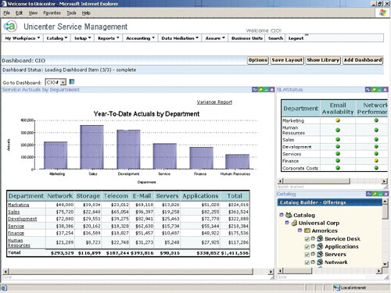Click the go icon beside dashboard selector
391x293 pixels.
pyautogui.click(x=72, y=82)
